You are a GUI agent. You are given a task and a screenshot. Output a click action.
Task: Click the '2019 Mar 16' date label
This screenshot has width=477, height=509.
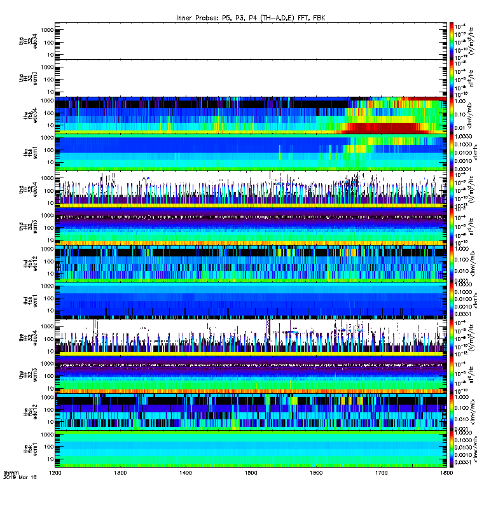click(x=20, y=477)
